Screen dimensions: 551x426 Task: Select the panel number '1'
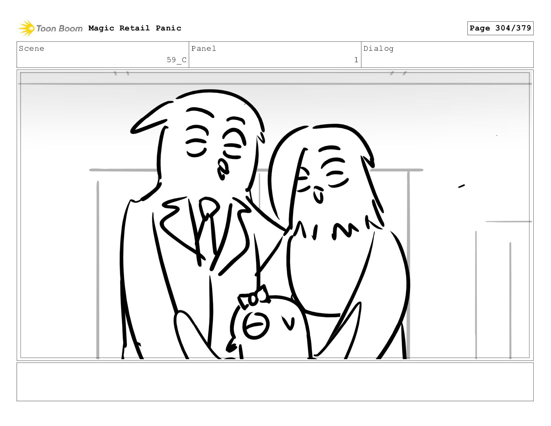pos(356,60)
